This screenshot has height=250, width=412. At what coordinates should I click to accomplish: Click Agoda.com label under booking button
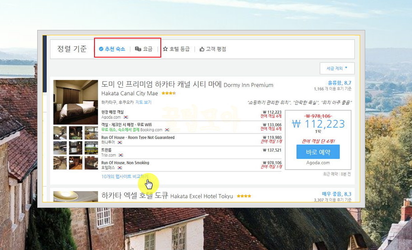(318, 162)
